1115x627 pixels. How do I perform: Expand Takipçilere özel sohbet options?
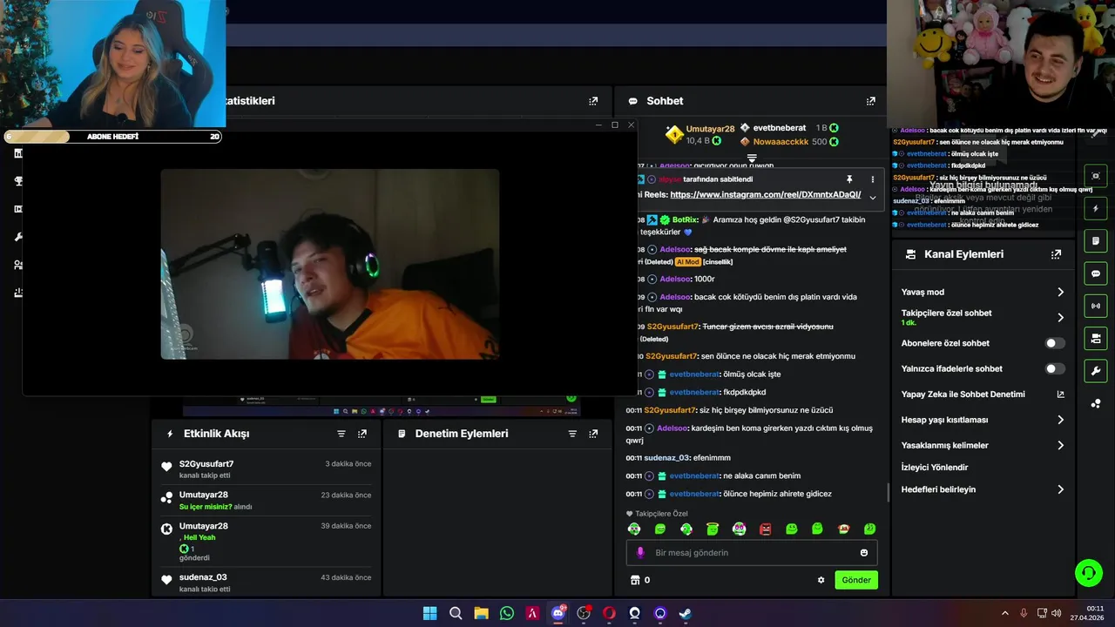1060,318
